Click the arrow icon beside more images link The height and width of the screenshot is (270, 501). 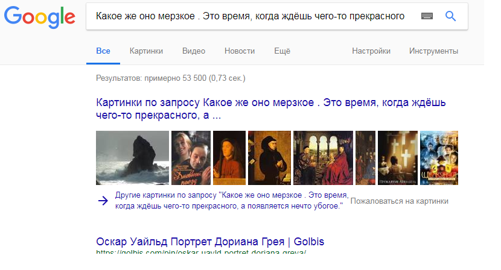click(x=103, y=201)
